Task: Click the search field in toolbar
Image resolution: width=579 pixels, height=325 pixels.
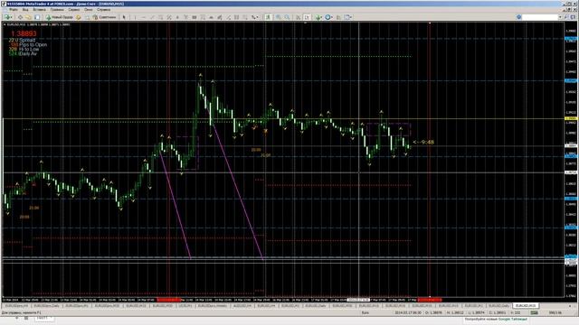Action: point(540,17)
